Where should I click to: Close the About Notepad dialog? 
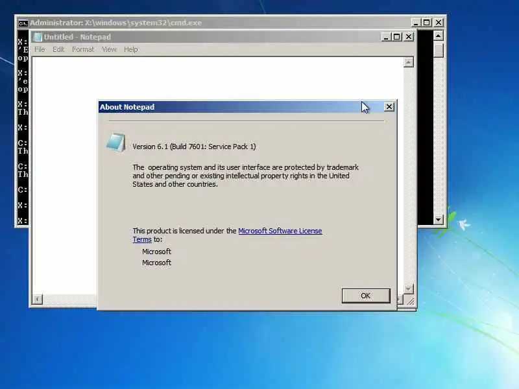coord(389,107)
